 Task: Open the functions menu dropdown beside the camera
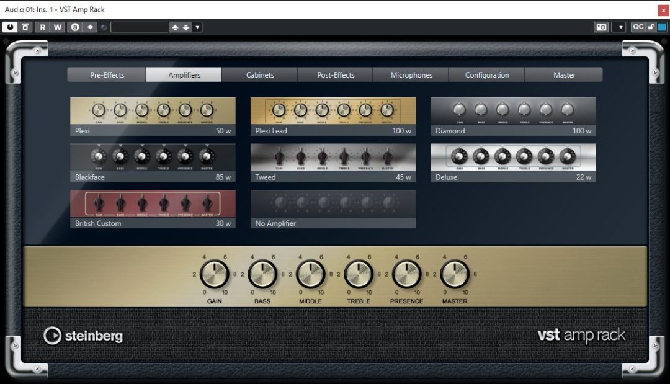(x=619, y=27)
